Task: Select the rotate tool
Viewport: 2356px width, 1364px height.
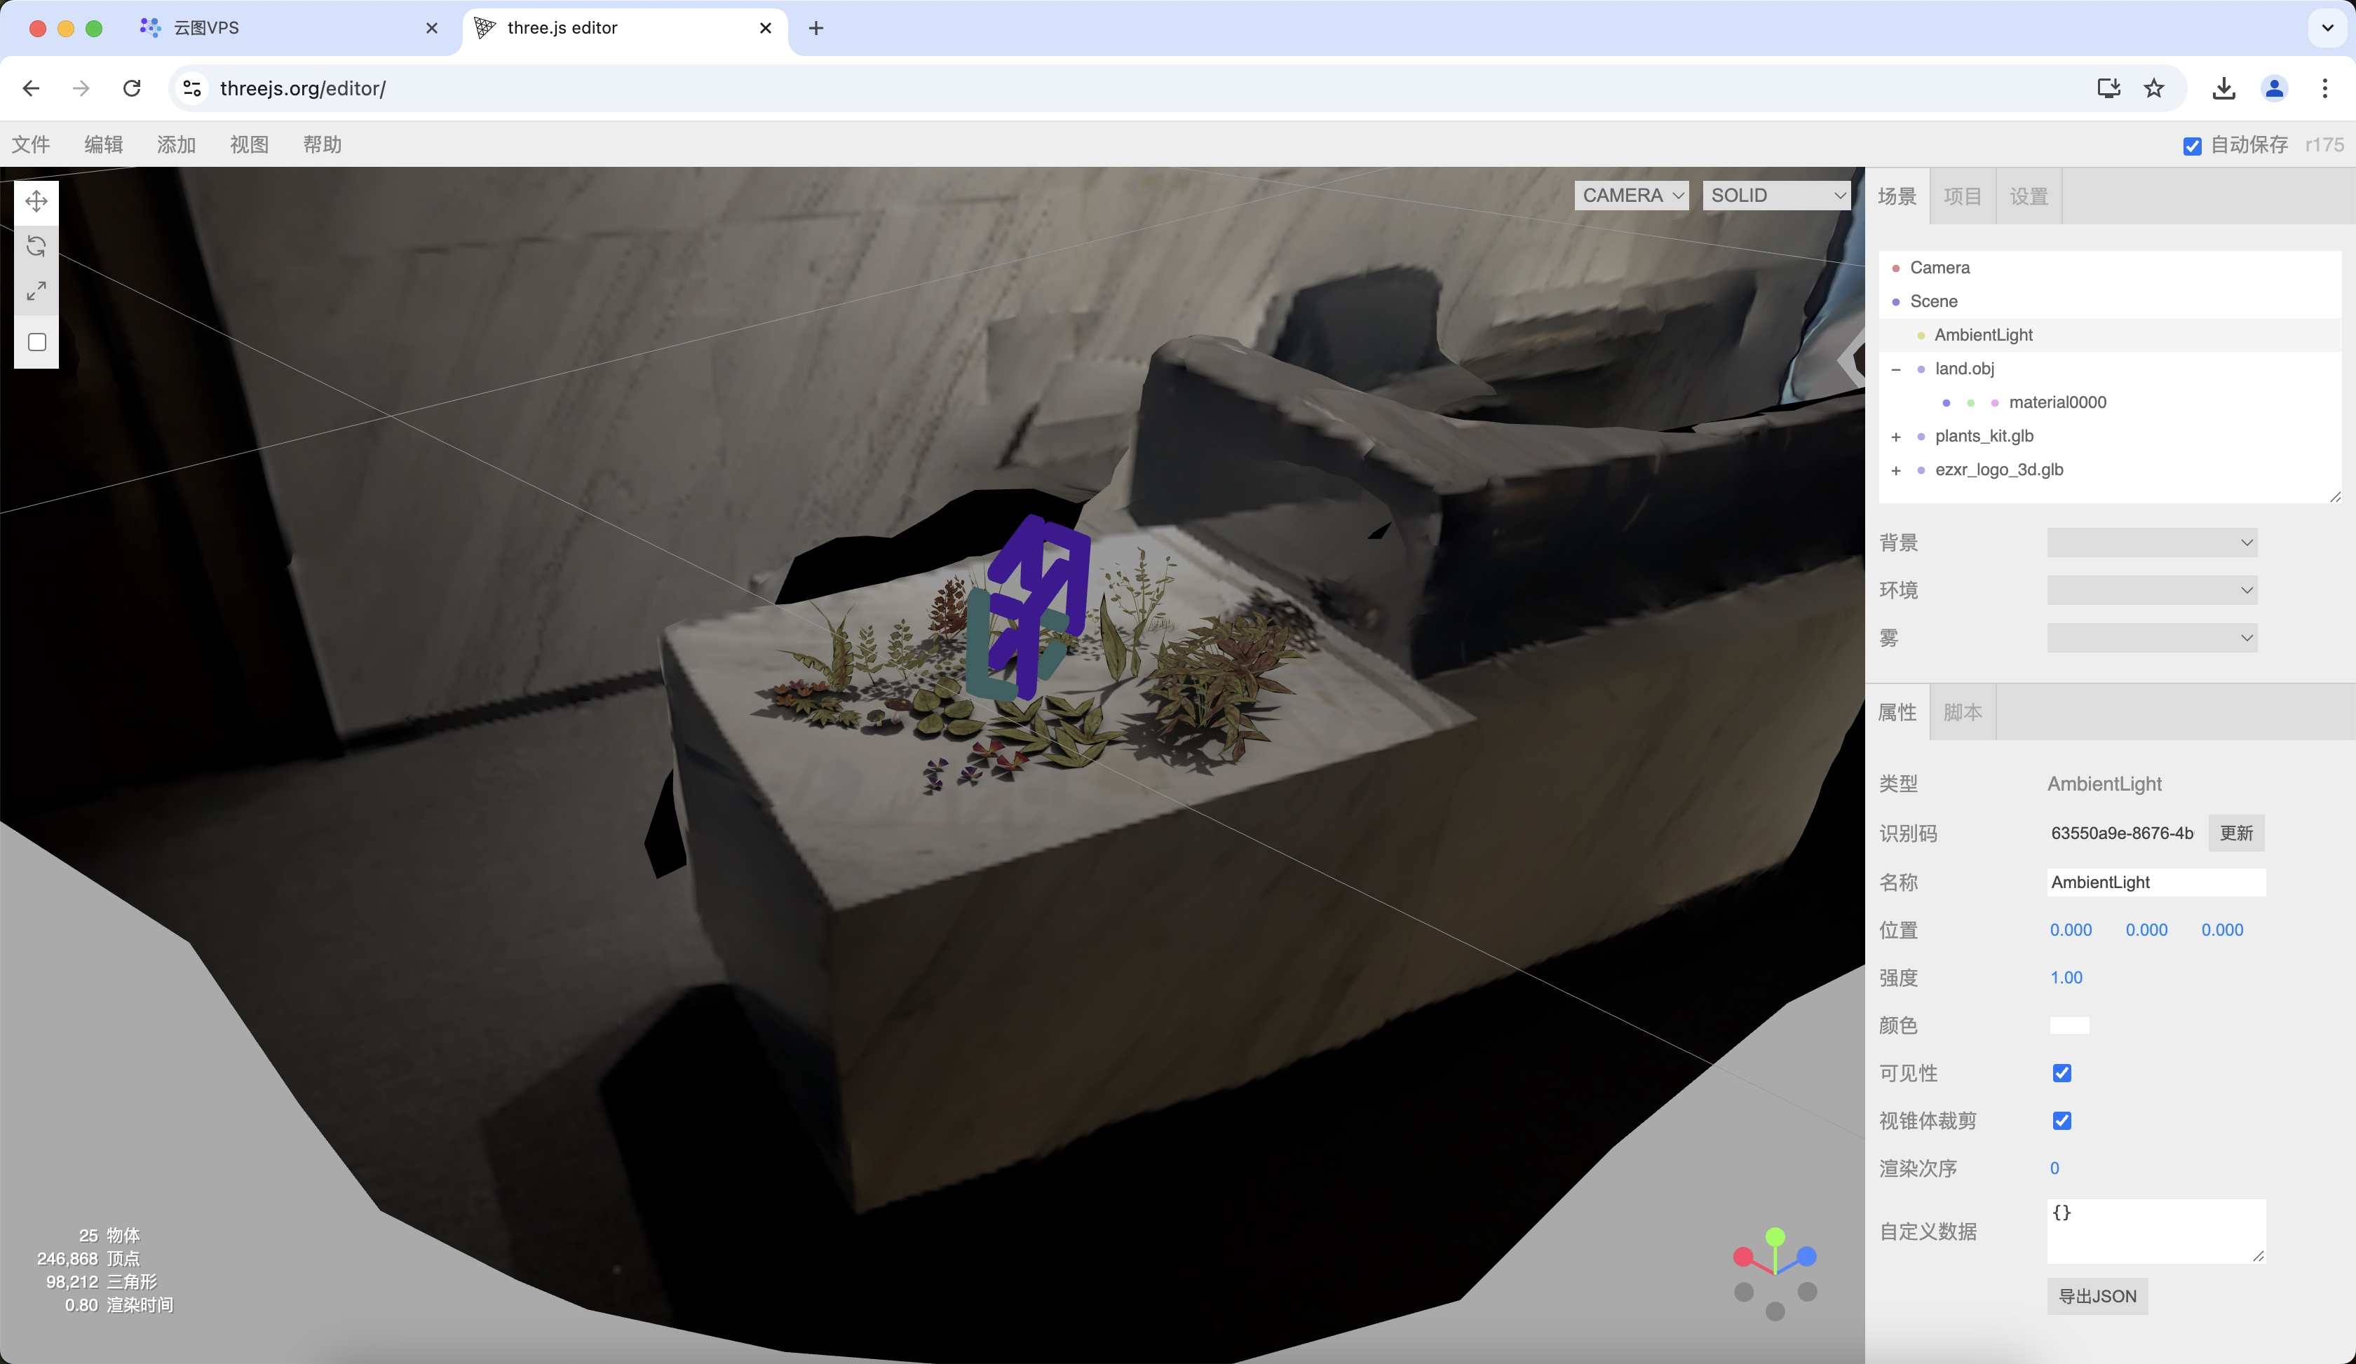Action: (x=36, y=247)
